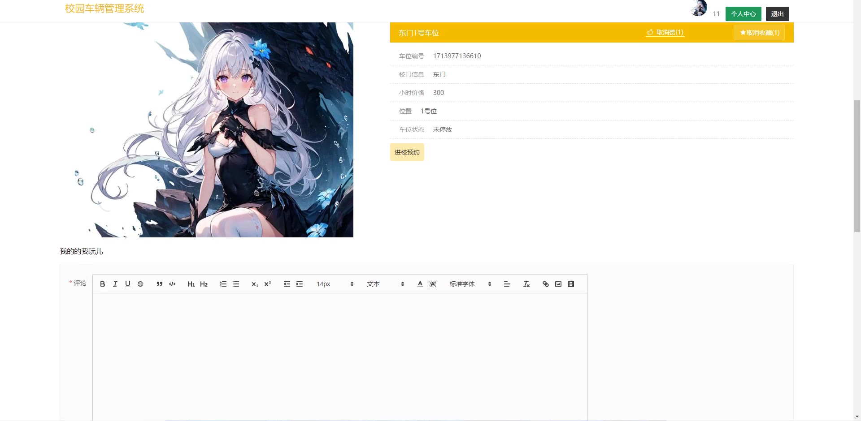Increase indent in comment editor
The width and height of the screenshot is (861, 421).
tap(300, 284)
